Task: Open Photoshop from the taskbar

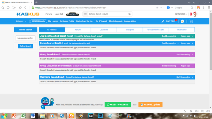Action: tap(100, 116)
